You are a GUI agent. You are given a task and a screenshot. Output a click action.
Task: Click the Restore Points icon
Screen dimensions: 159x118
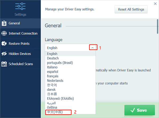(4, 44)
